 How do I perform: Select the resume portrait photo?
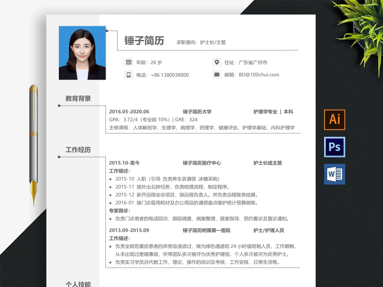(82, 53)
